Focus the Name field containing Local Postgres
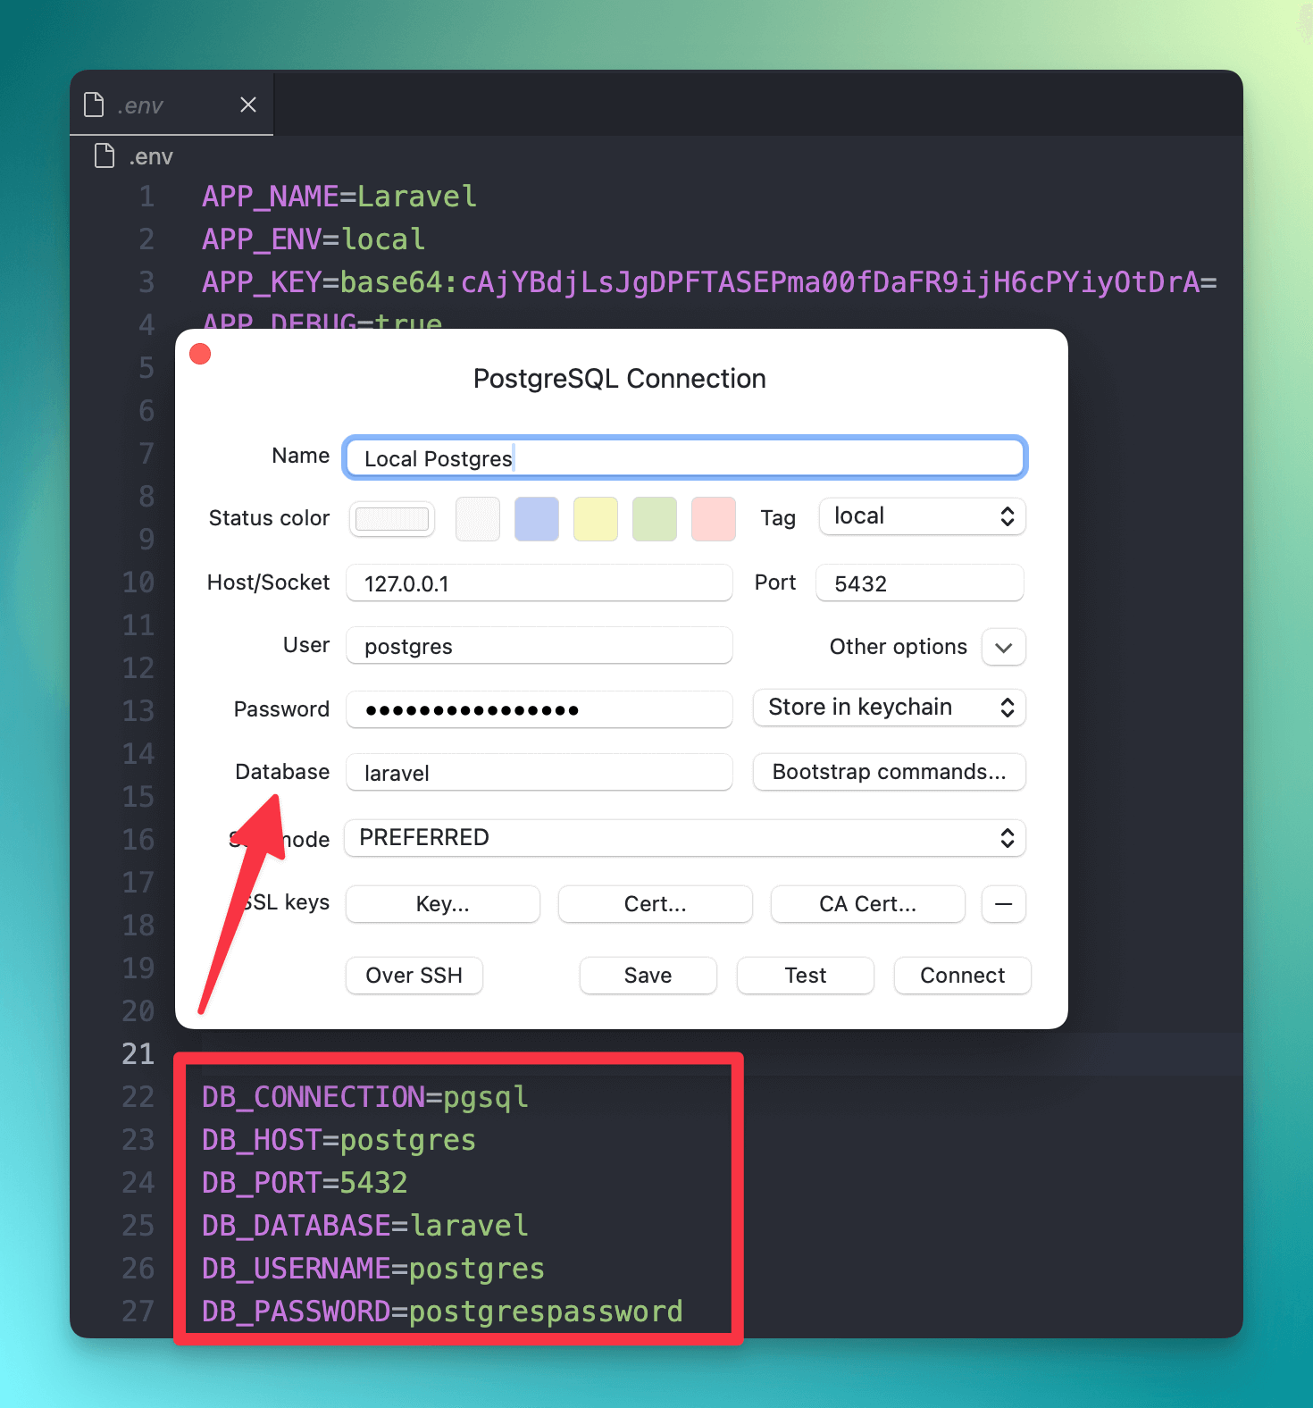The width and height of the screenshot is (1313, 1408). pos(685,458)
